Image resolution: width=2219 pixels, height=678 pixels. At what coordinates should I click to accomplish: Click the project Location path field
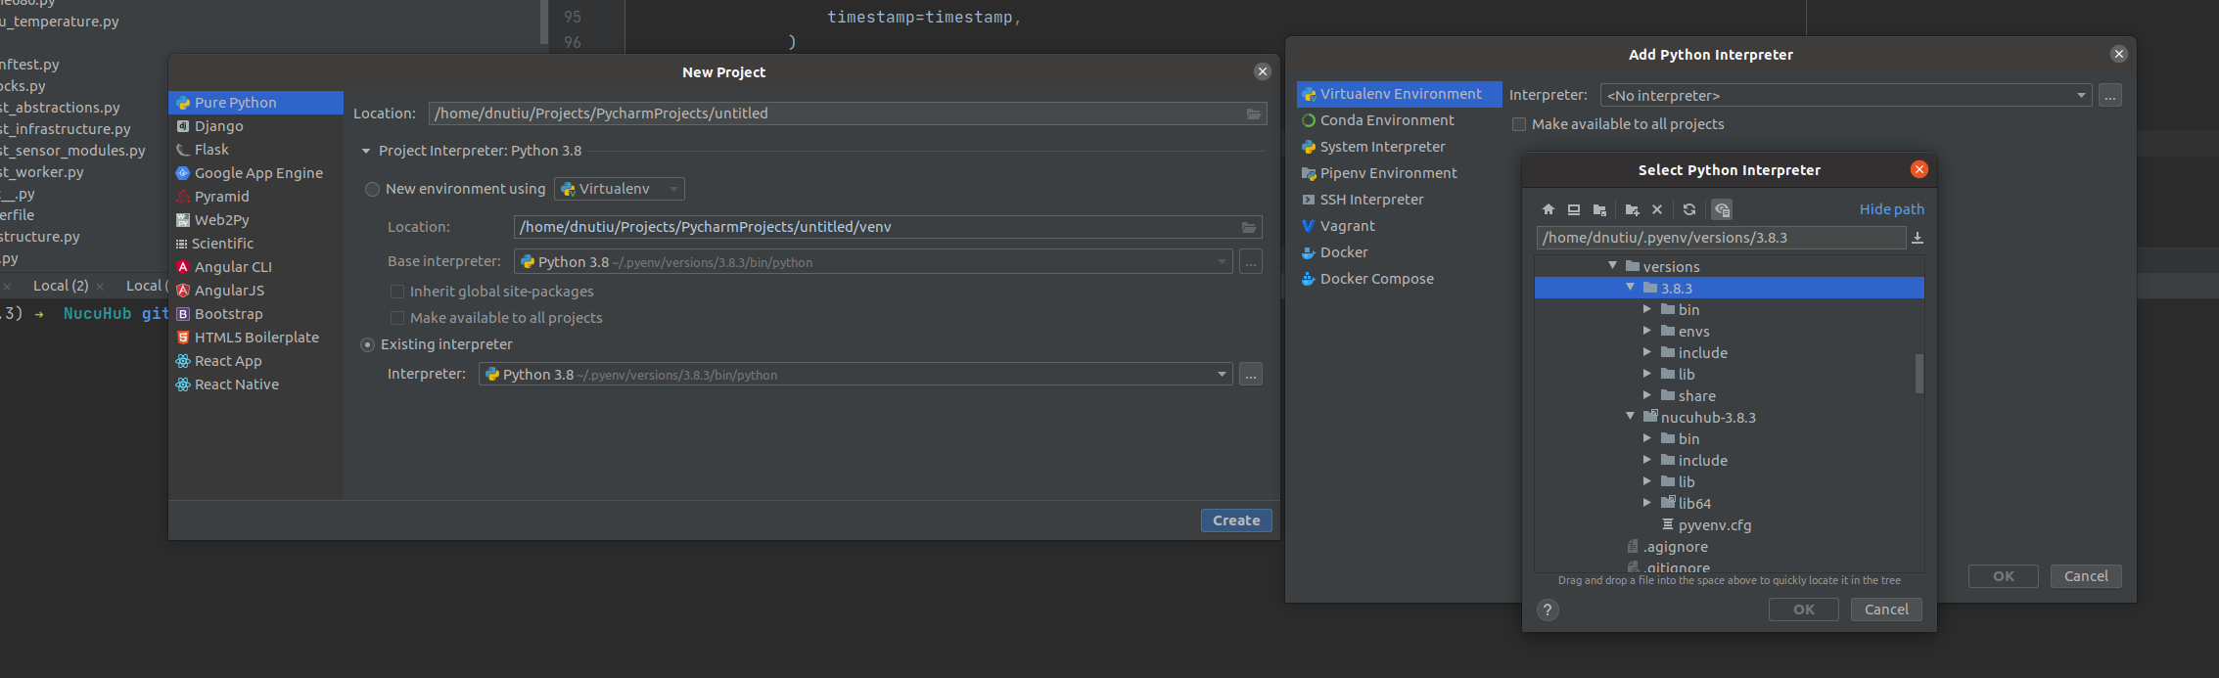pos(837,113)
